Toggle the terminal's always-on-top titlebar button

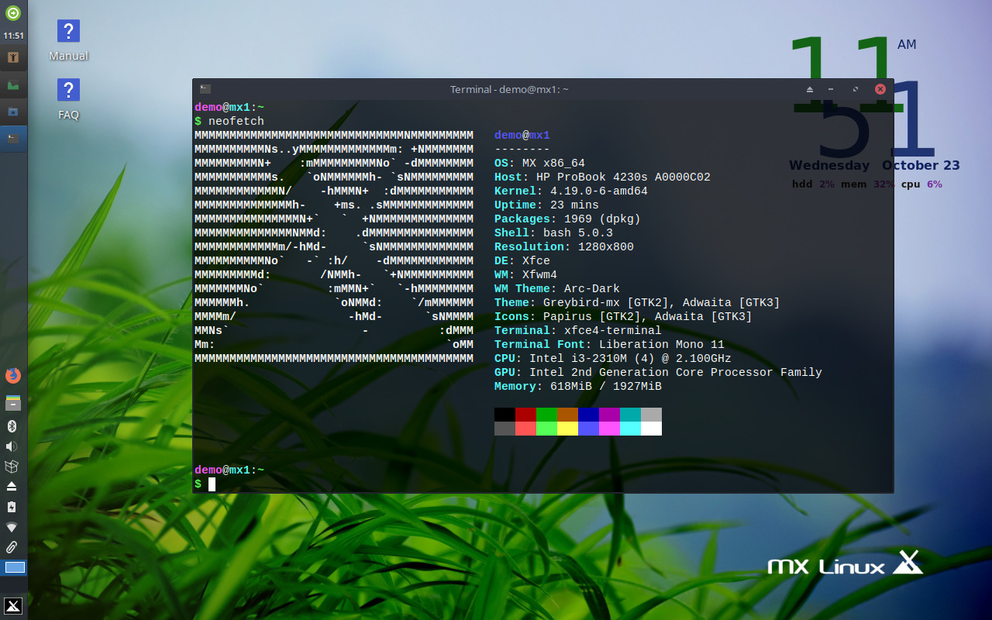coord(808,89)
